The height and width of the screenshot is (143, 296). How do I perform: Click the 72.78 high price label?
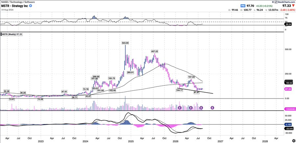86,89
